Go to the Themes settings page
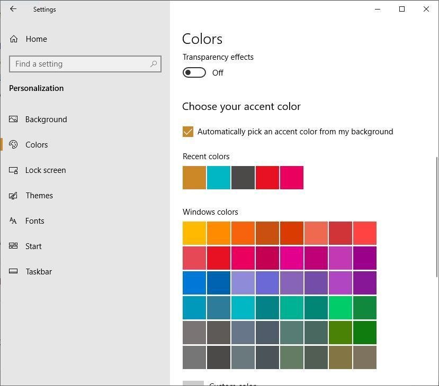 pos(39,196)
